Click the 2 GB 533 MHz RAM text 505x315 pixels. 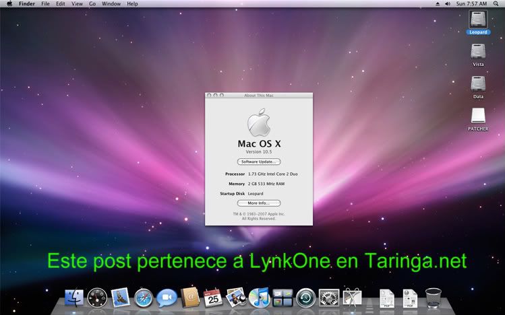click(266, 184)
